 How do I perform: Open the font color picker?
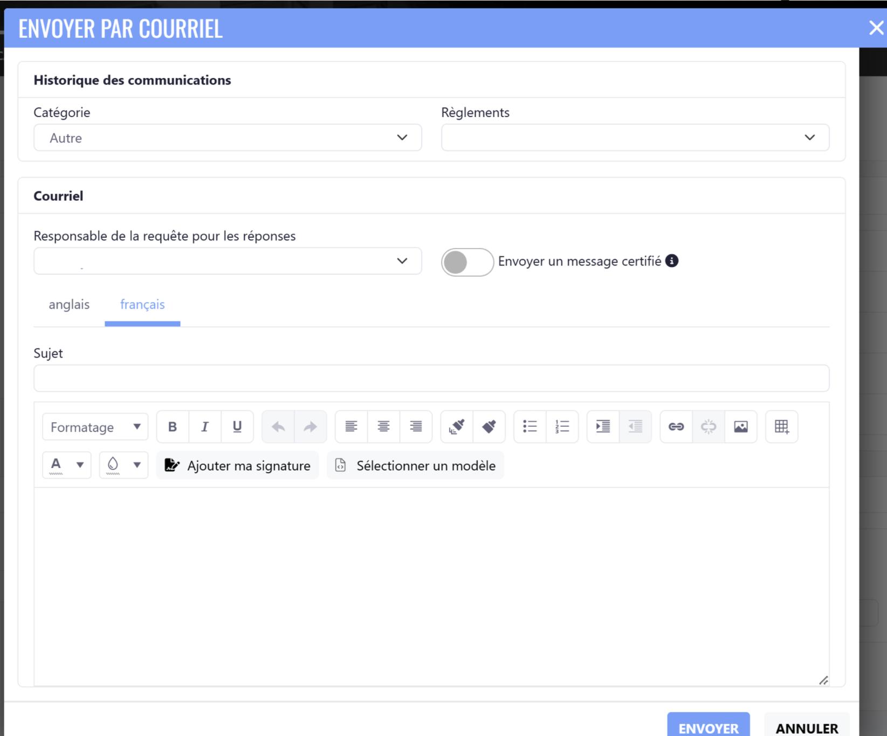pyautogui.click(x=67, y=465)
